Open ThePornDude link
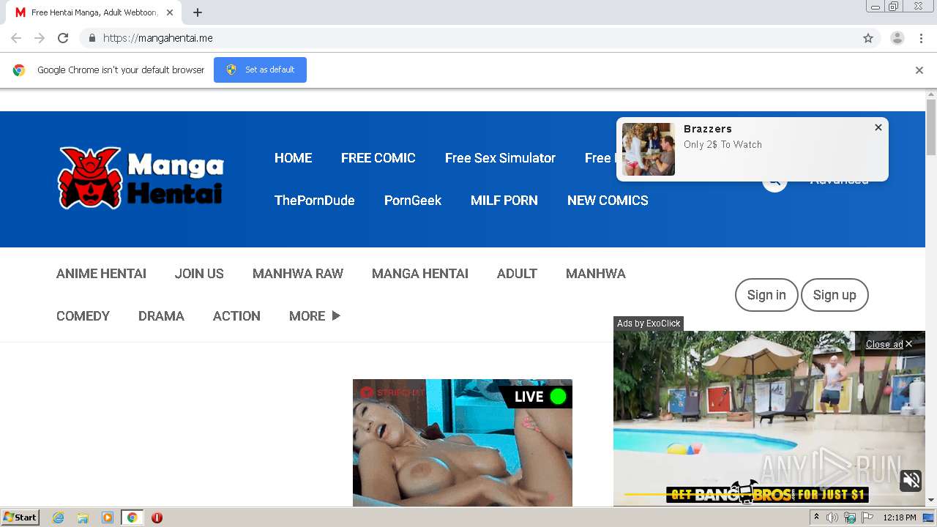Viewport: 937px width, 527px height. click(x=315, y=201)
